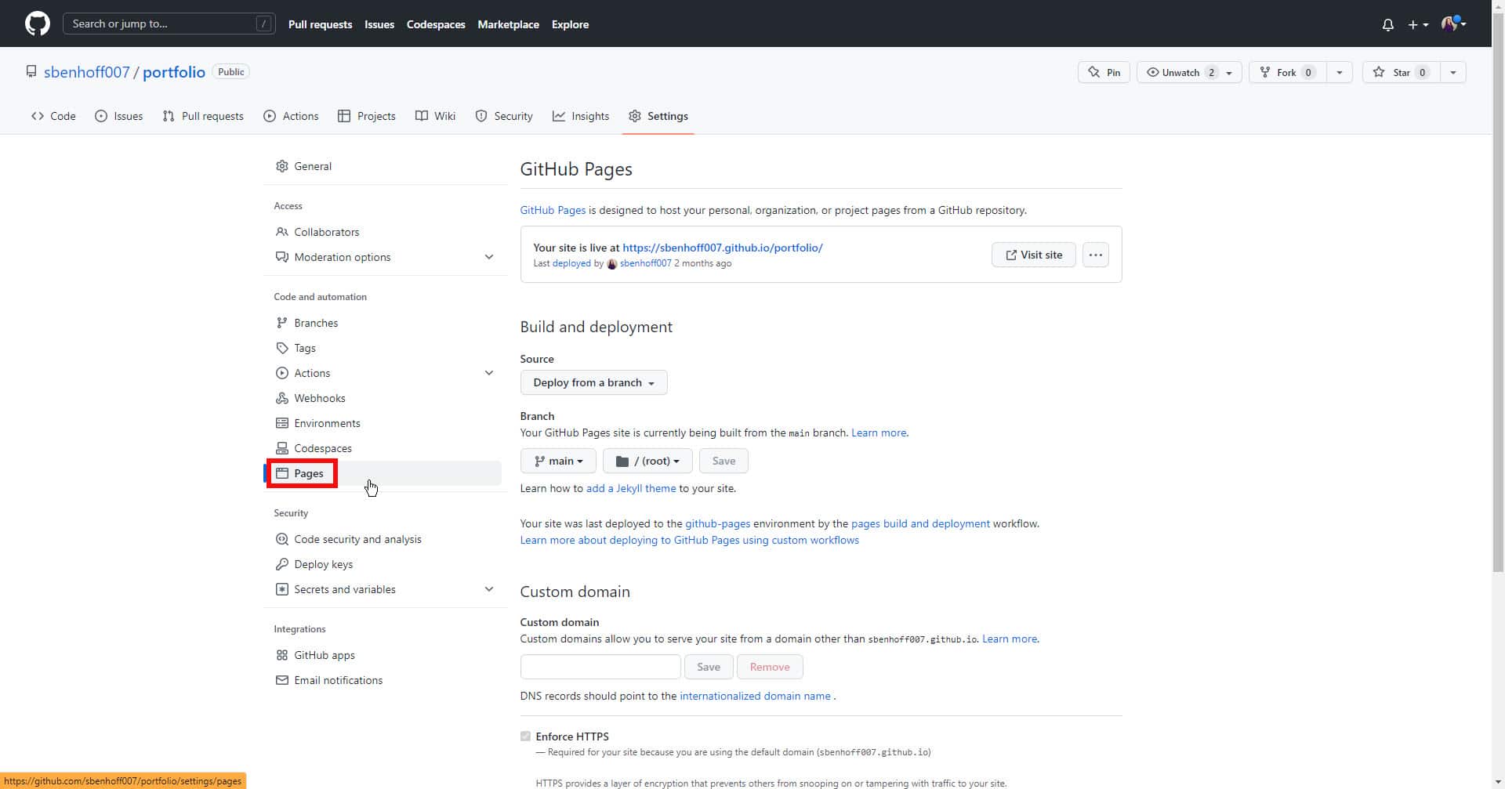Click the Remove custom domain button
Image resolution: width=1505 pixels, height=789 pixels.
point(770,667)
